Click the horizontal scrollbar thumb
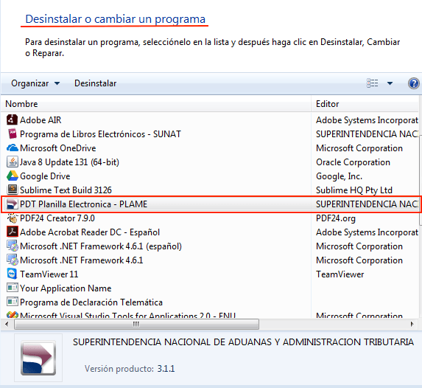Viewport: 422px width, 388px height. pyautogui.click(x=137, y=324)
